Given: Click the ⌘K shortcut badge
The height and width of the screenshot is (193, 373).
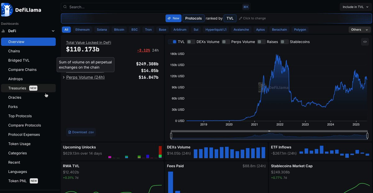Looking at the screenshot, I should click(246, 7).
